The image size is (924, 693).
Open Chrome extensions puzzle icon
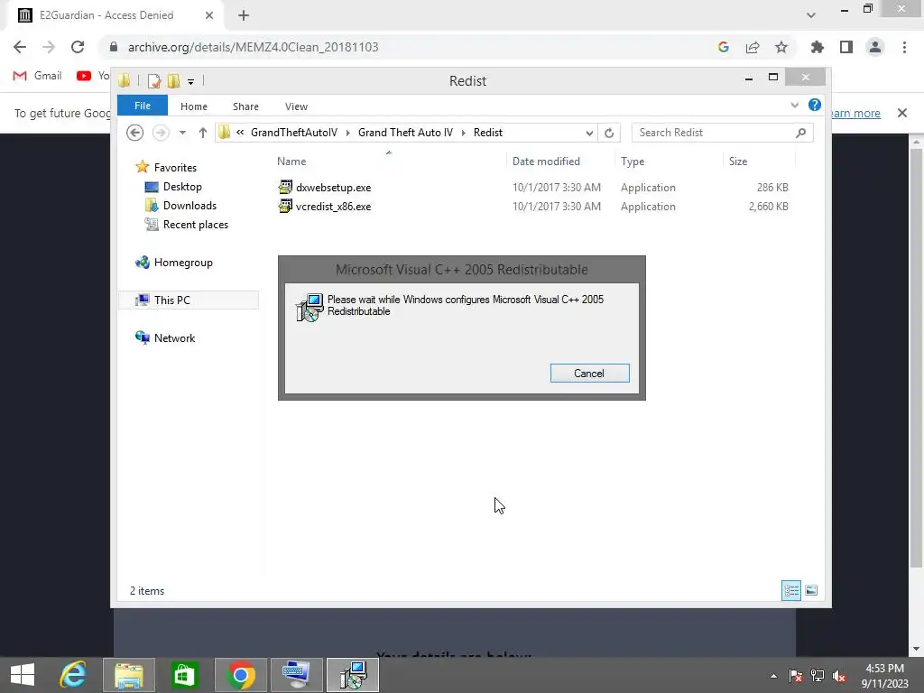click(818, 47)
